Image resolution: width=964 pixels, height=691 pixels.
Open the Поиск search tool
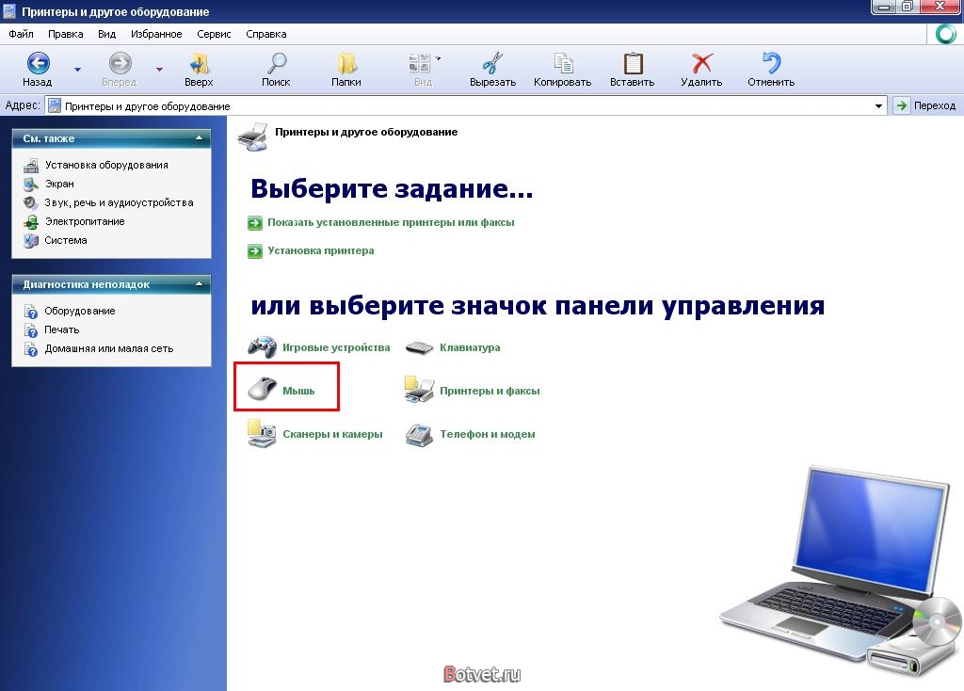[x=276, y=69]
